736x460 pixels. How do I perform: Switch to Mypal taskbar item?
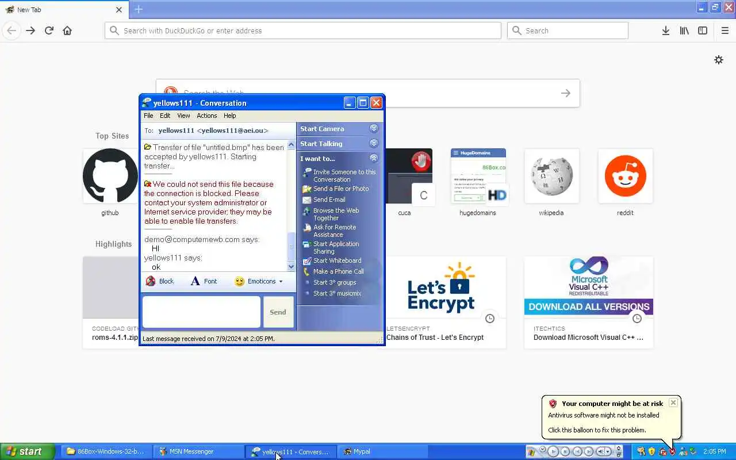(x=382, y=451)
